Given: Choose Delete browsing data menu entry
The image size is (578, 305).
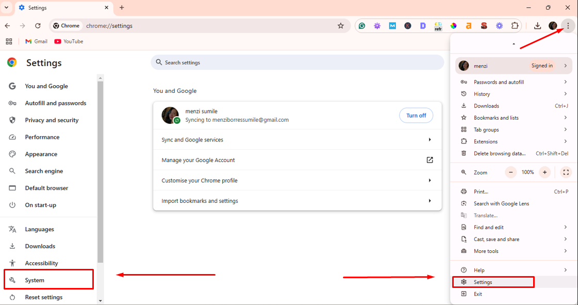Looking at the screenshot, I should (x=499, y=153).
